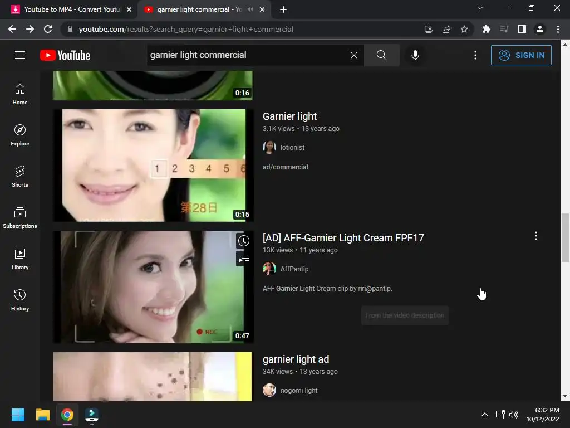Viewport: 570px width, 428px height.
Task: Open the volume control in system tray
Action: [514, 415]
